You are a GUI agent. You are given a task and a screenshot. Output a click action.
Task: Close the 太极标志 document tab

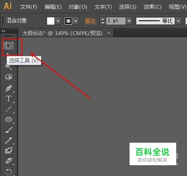tap(109, 33)
